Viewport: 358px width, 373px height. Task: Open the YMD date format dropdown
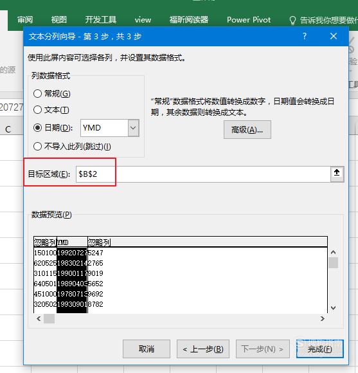click(x=133, y=128)
